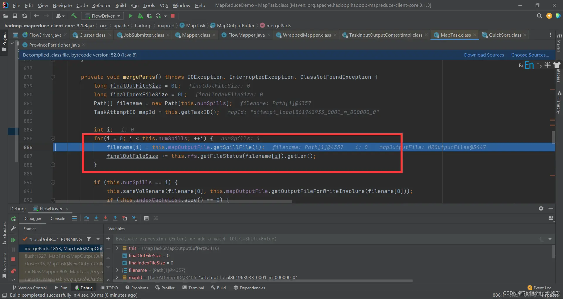Viewport: 563px width, 299px height.
Task: Switch to the QuickSort.class tab
Action: (x=505, y=35)
